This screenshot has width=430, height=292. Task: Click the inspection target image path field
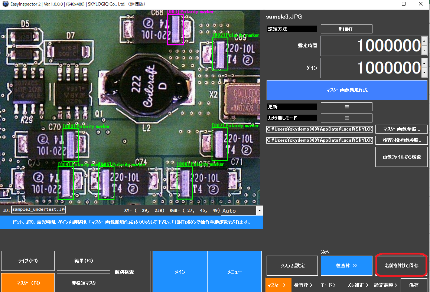click(319, 140)
